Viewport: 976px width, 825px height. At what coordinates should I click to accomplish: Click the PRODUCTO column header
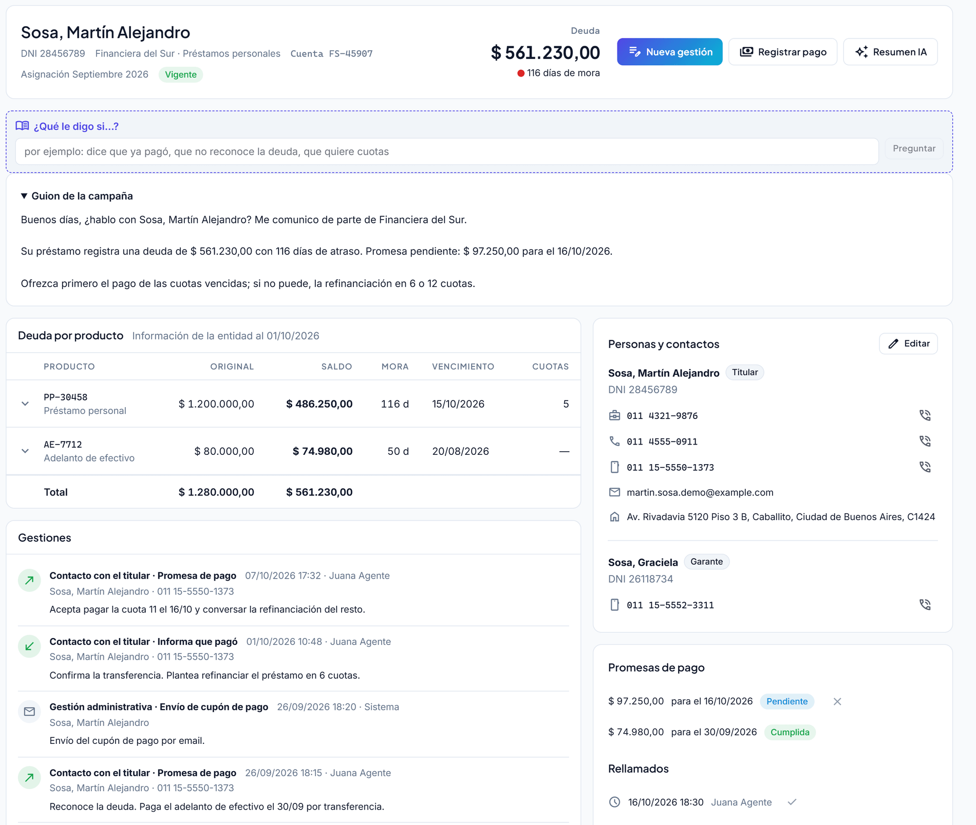69,367
